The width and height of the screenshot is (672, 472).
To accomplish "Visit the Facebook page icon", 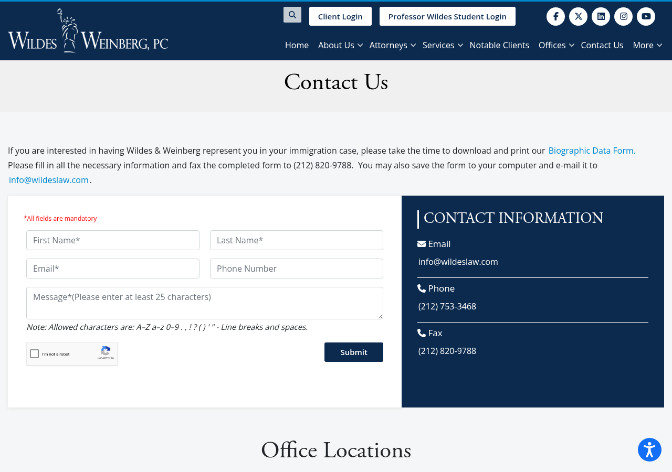I will tap(555, 16).
